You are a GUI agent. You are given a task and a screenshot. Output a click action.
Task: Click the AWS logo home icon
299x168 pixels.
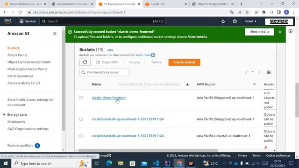[8, 21]
